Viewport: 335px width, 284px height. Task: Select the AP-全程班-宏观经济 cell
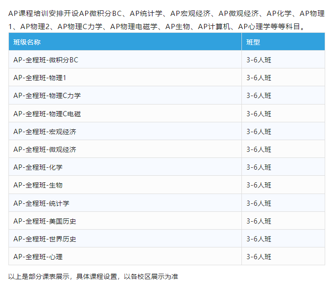pos(125,131)
